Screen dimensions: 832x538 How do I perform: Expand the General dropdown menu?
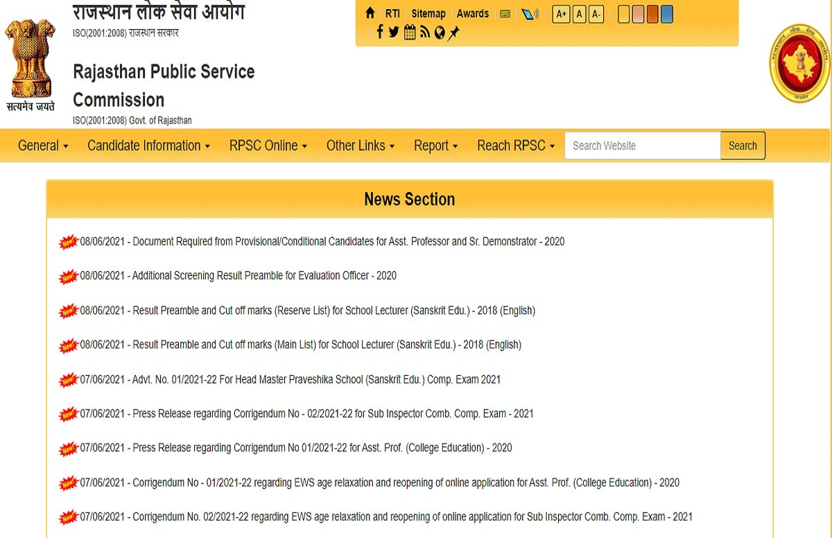(x=43, y=146)
